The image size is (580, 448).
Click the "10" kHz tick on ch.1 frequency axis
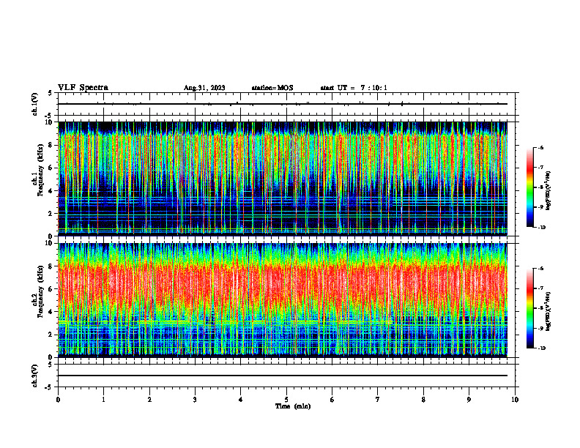pos(50,122)
